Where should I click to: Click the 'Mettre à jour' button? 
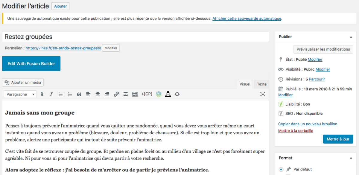(338, 139)
